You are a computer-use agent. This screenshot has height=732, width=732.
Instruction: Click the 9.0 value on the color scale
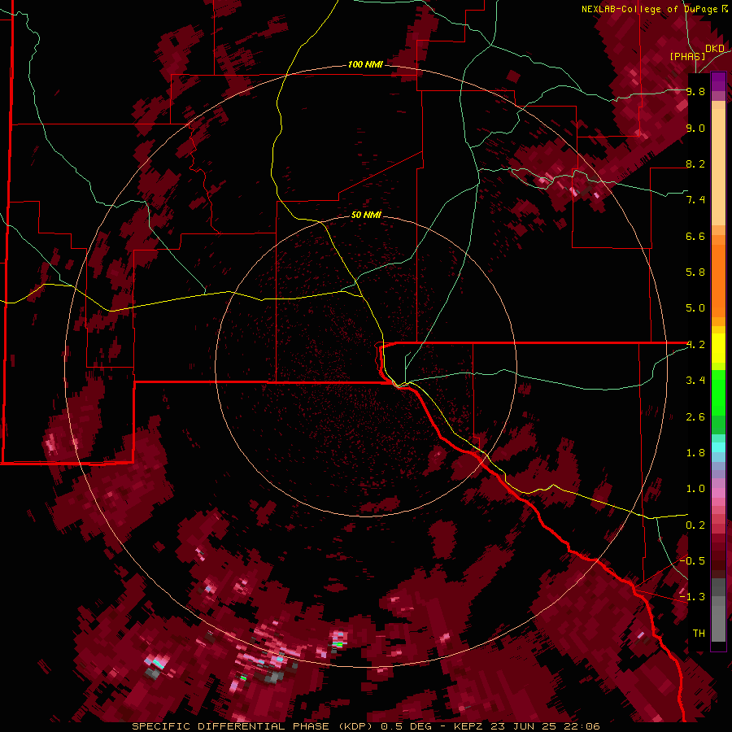(x=695, y=128)
